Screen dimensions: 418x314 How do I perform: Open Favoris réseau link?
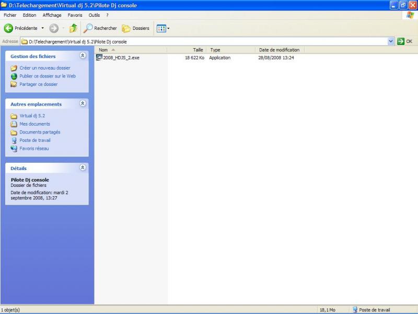pyautogui.click(x=34, y=149)
